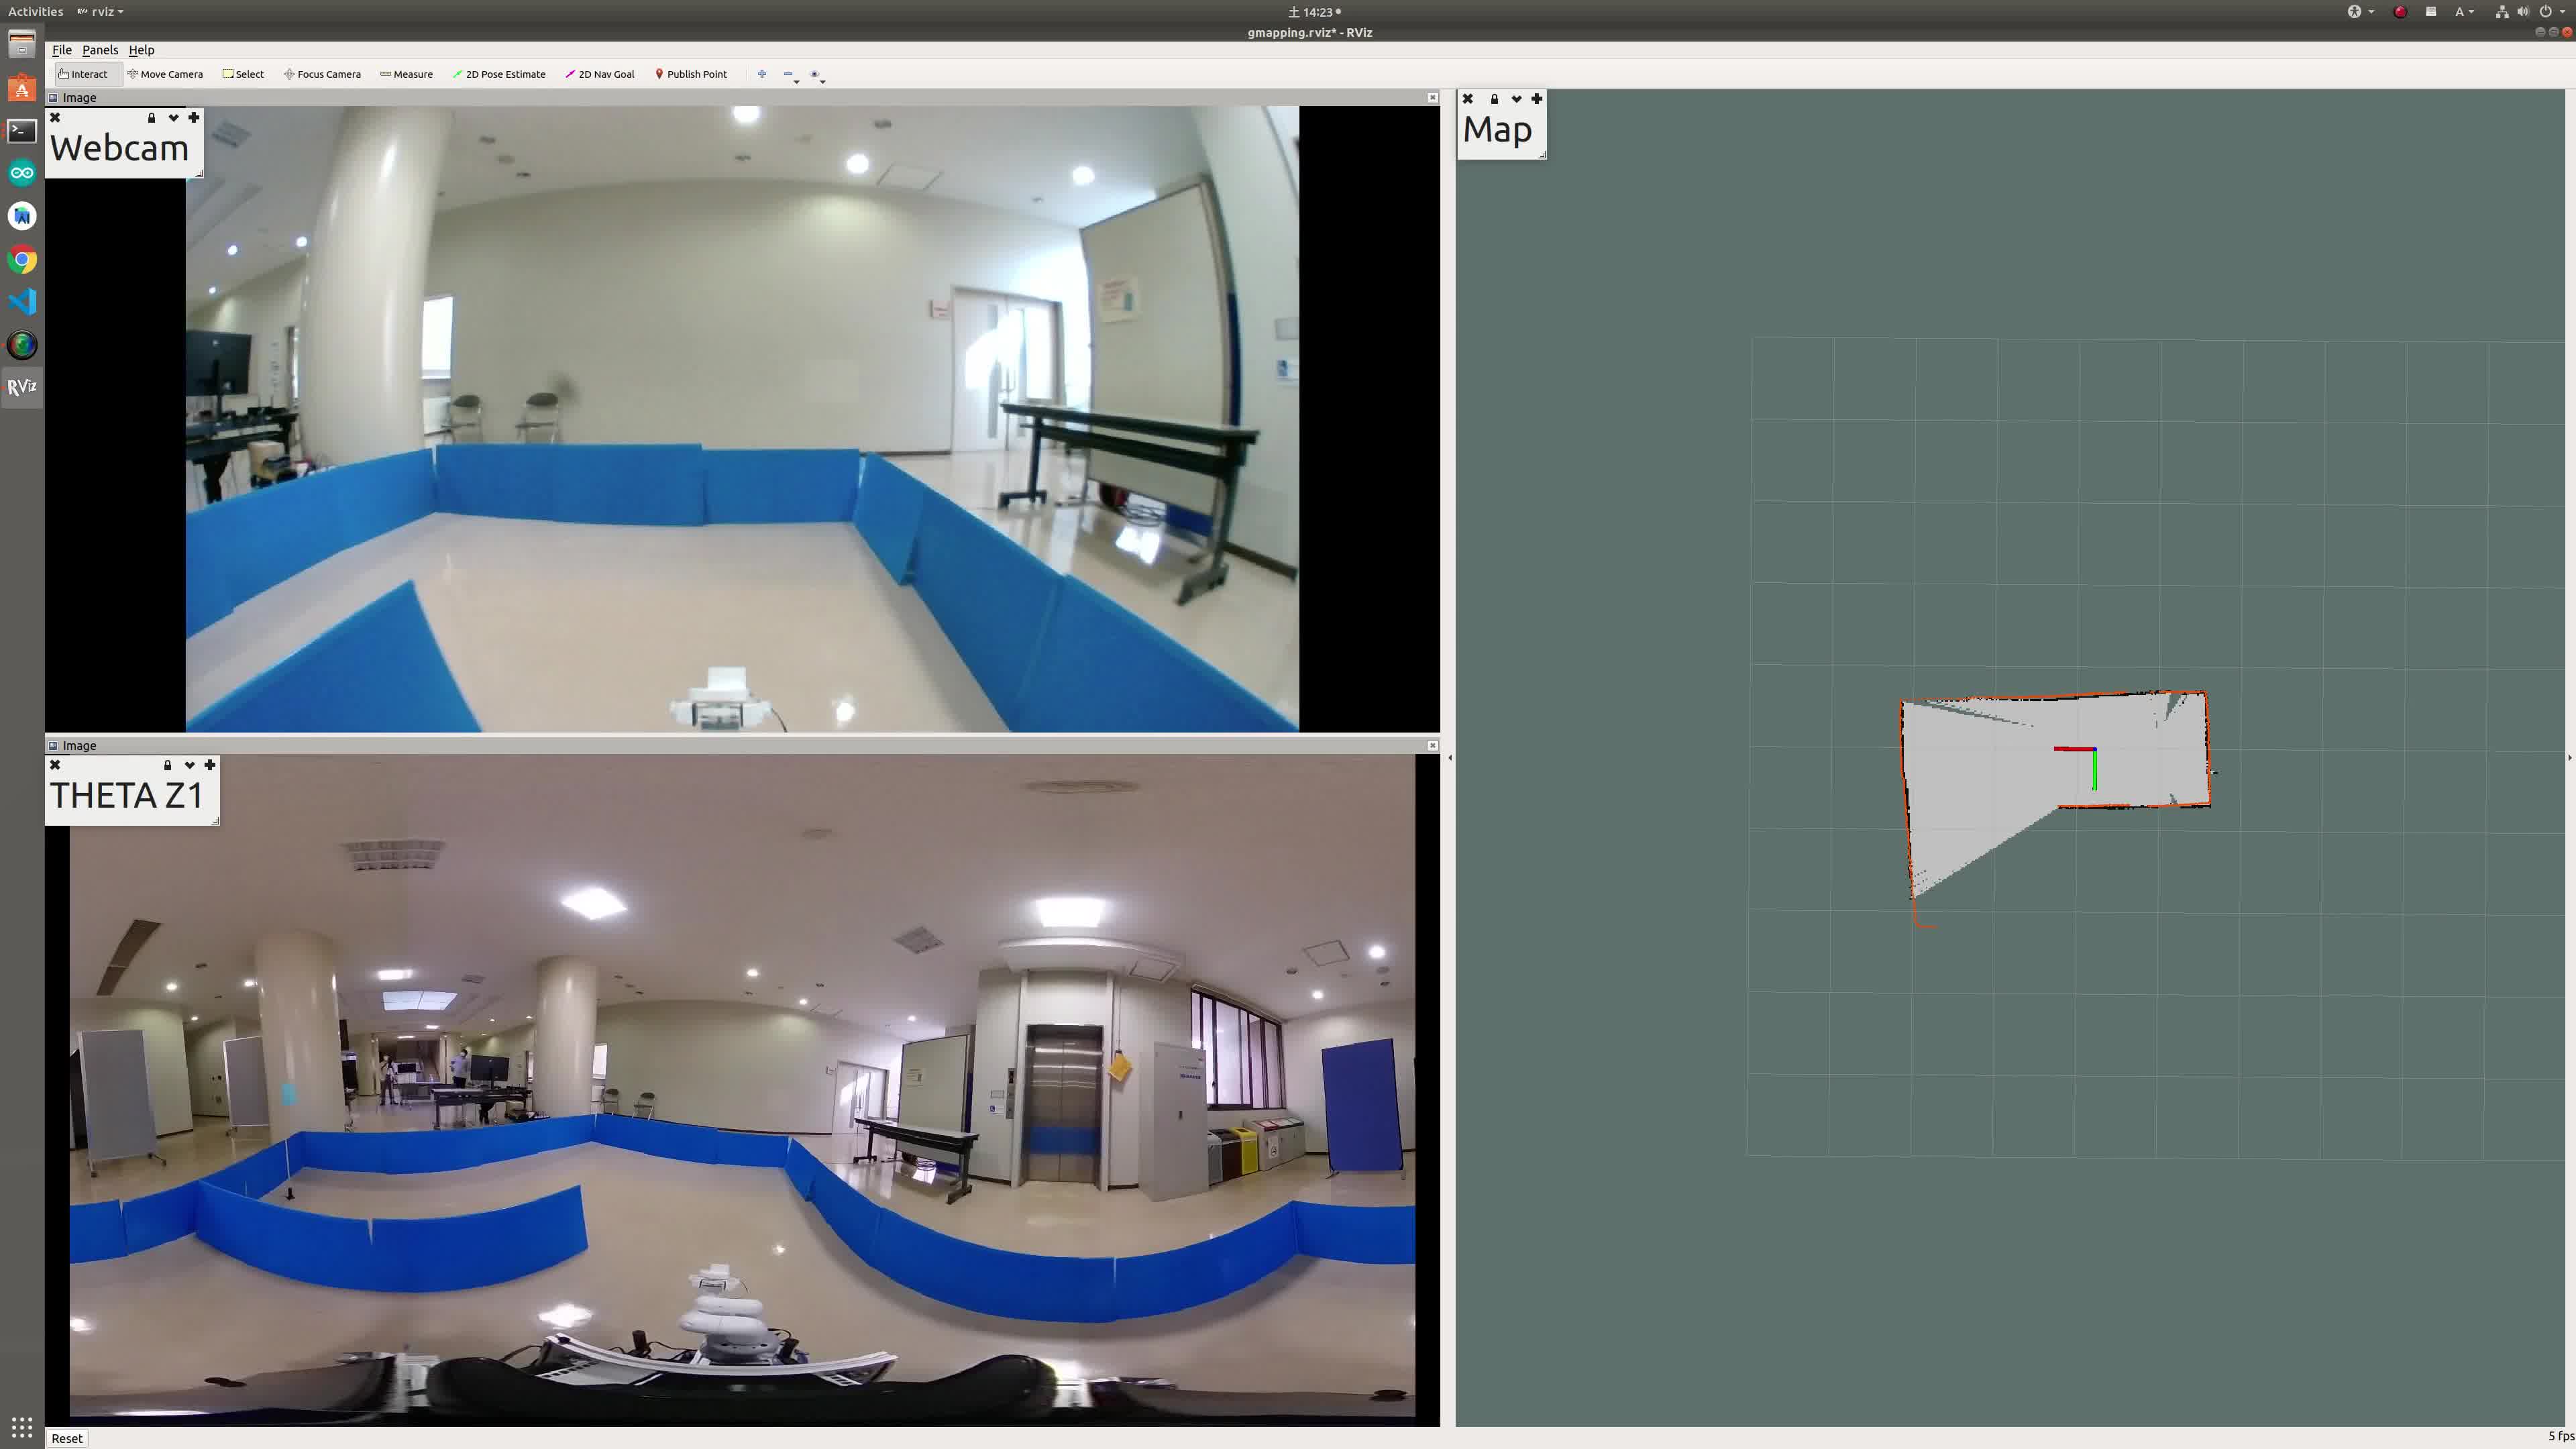Select the Move Camera tool
This screenshot has width=2576, height=1449.
[x=165, y=74]
